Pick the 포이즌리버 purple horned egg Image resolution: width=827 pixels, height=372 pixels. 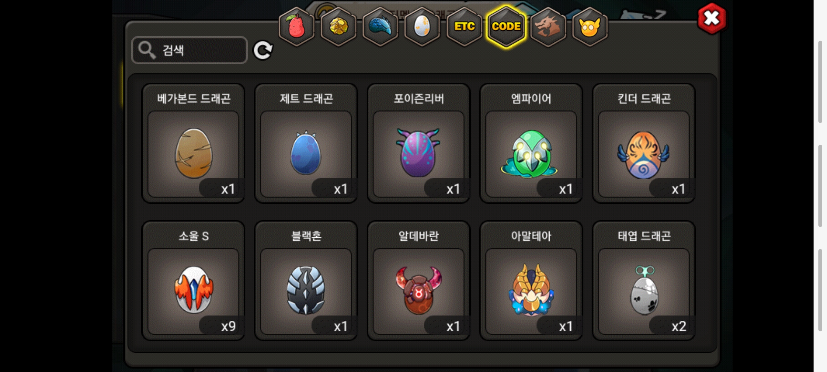tap(419, 143)
